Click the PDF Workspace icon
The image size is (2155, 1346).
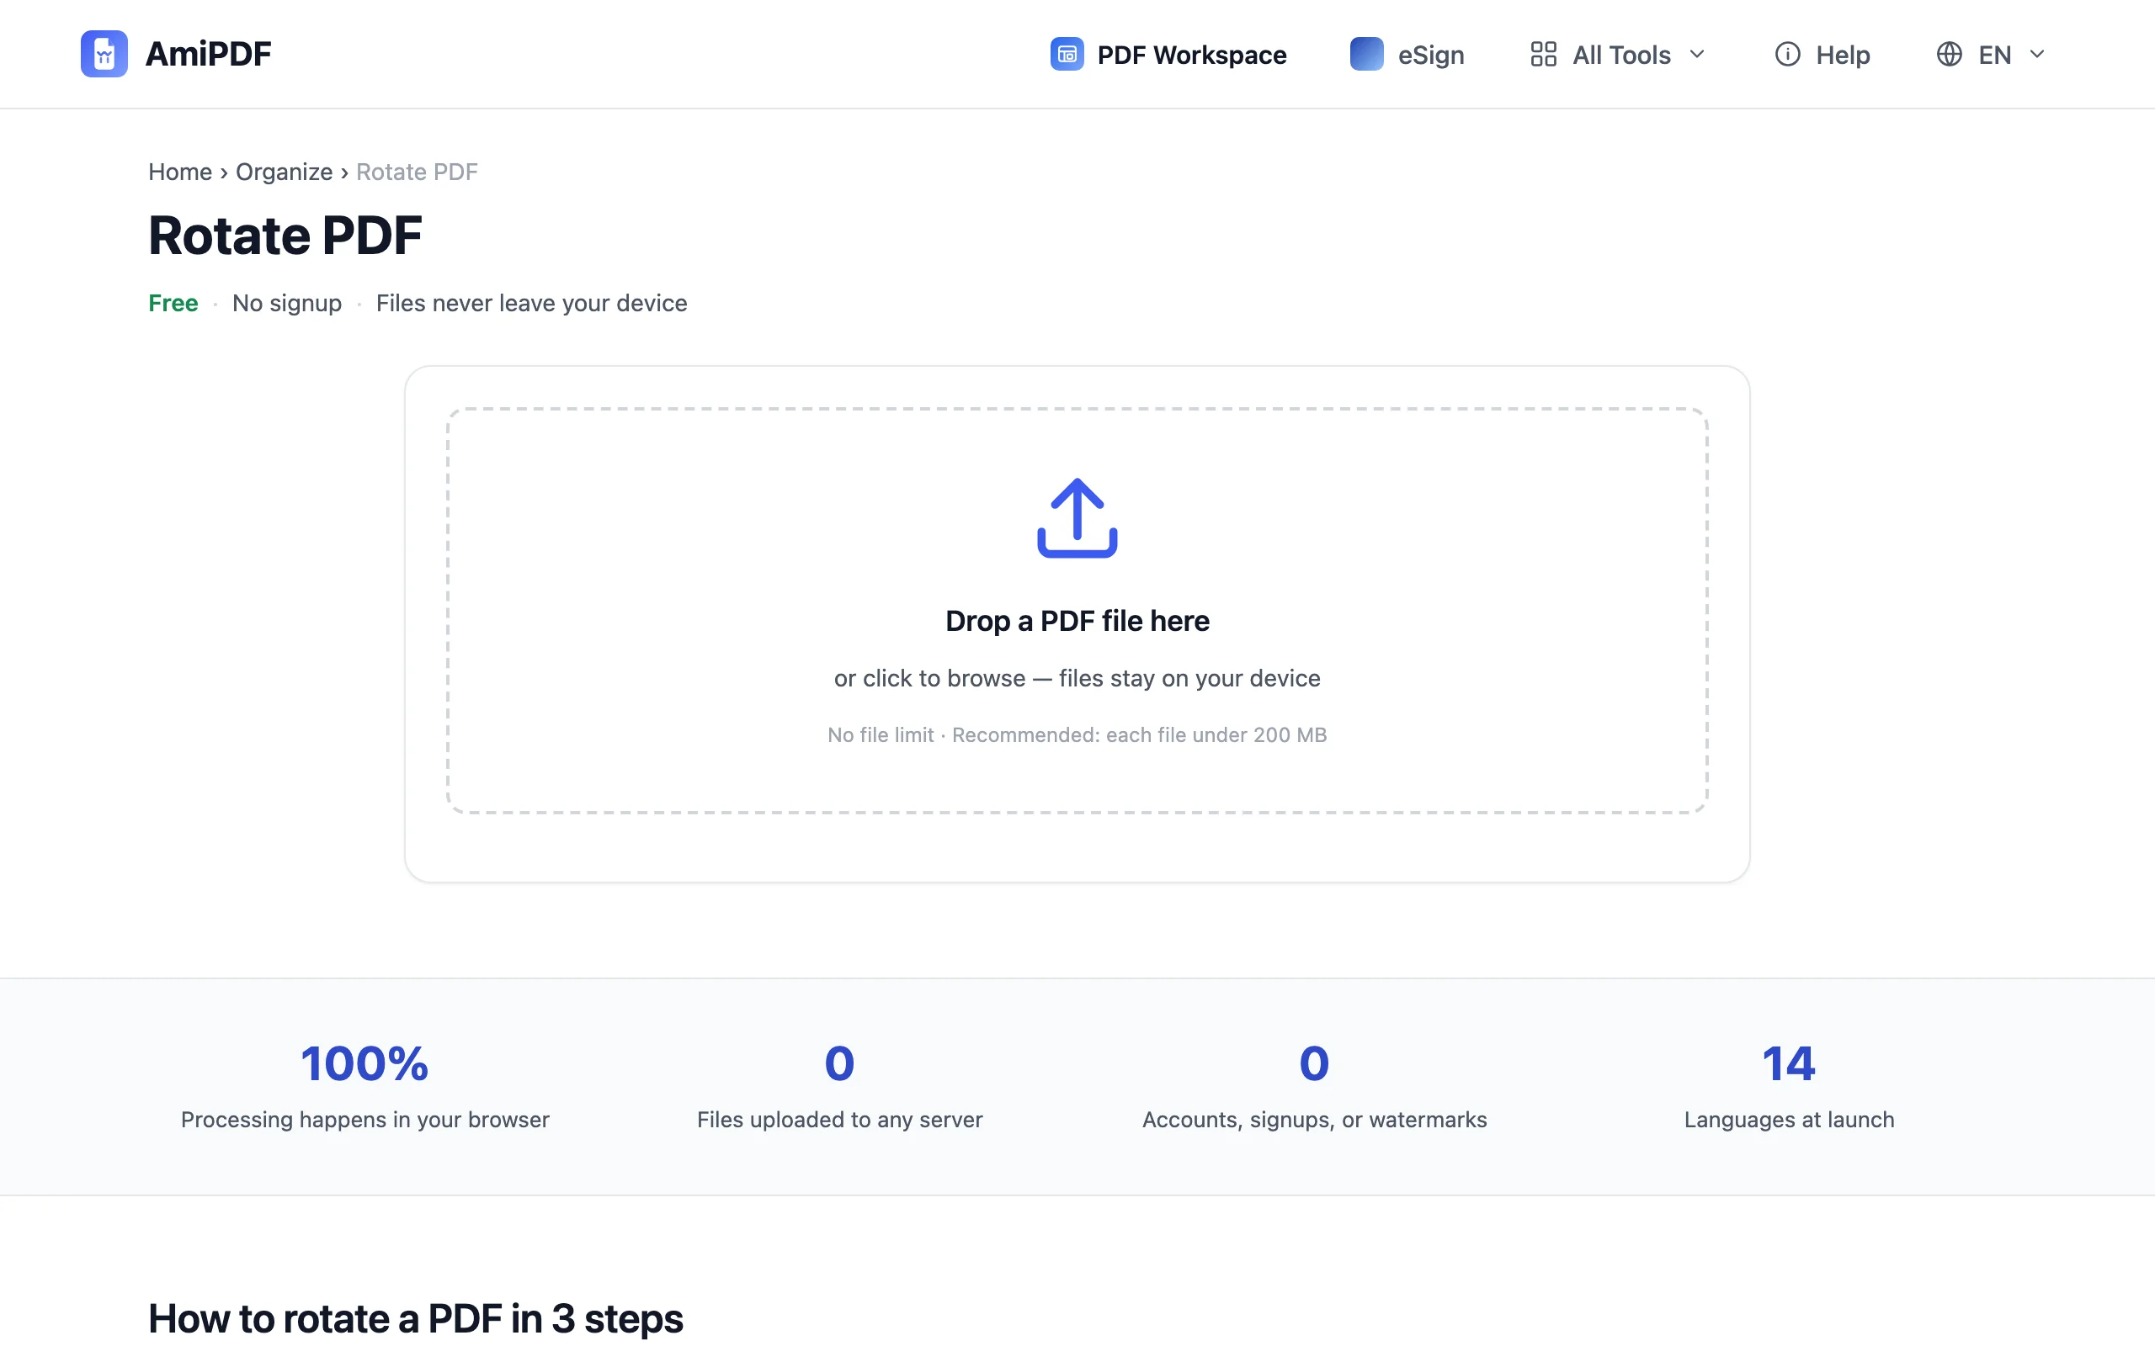click(x=1067, y=55)
